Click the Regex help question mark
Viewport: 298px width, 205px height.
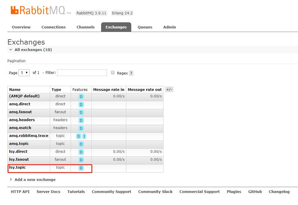click(131, 73)
